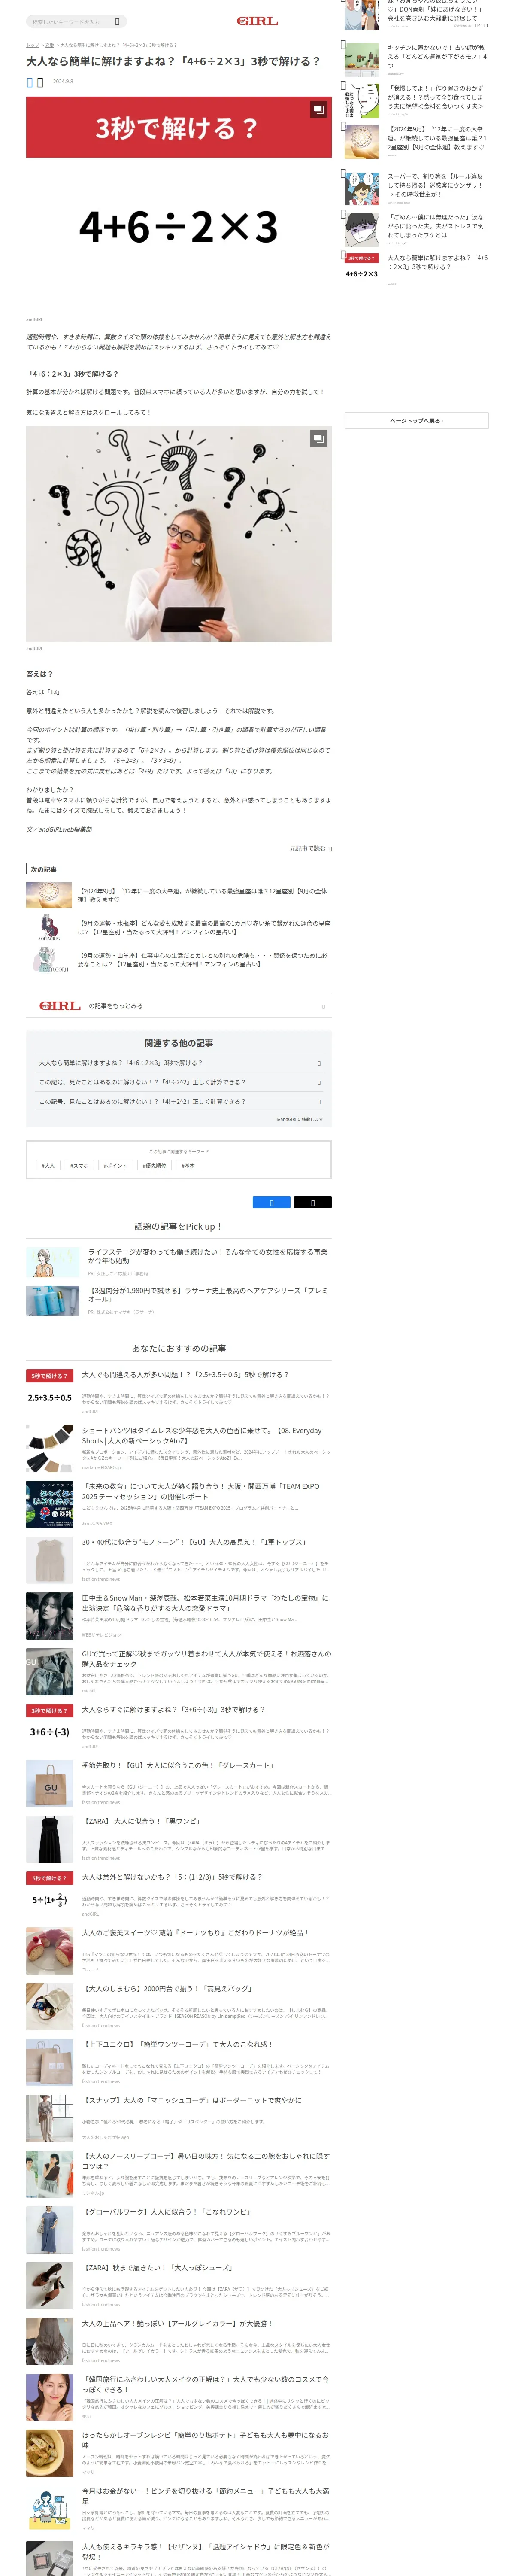Click the light blue share icon under title
The height and width of the screenshot is (2576, 515).
(x=30, y=82)
